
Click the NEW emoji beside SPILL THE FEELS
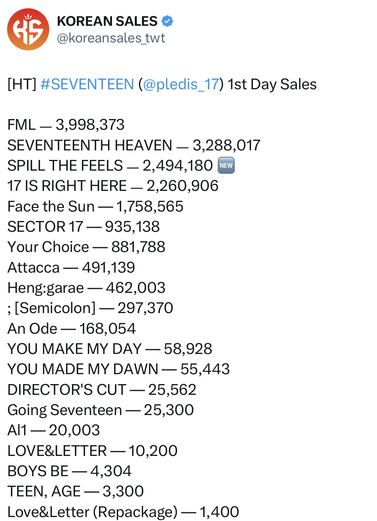[x=226, y=165]
